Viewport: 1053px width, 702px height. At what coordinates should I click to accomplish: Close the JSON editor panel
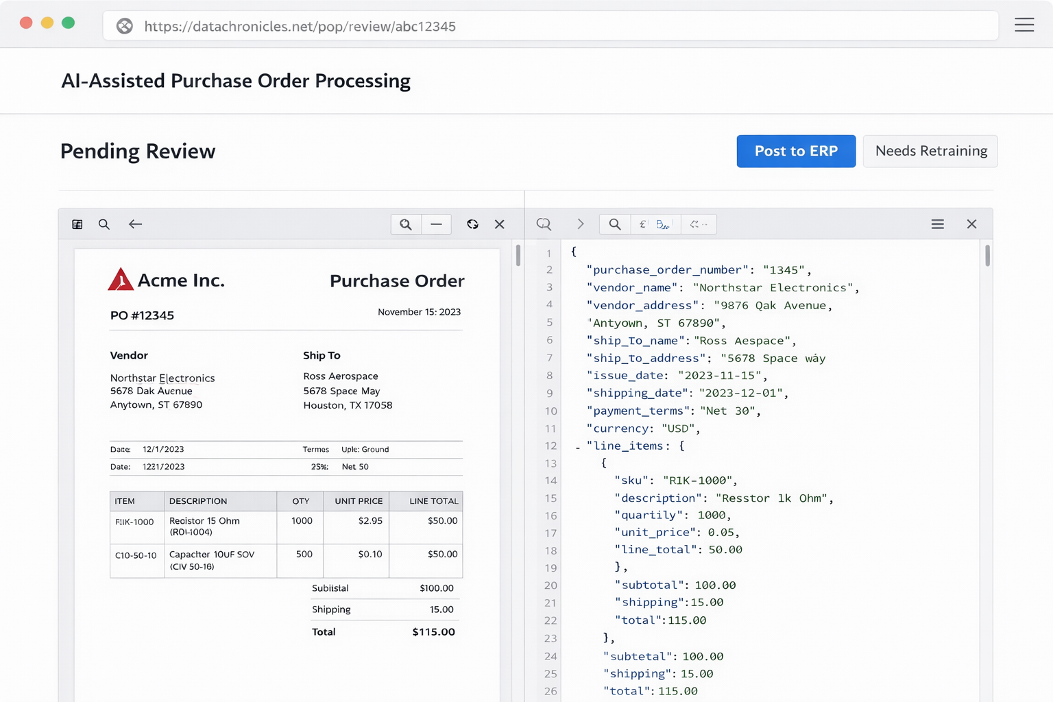coord(971,224)
